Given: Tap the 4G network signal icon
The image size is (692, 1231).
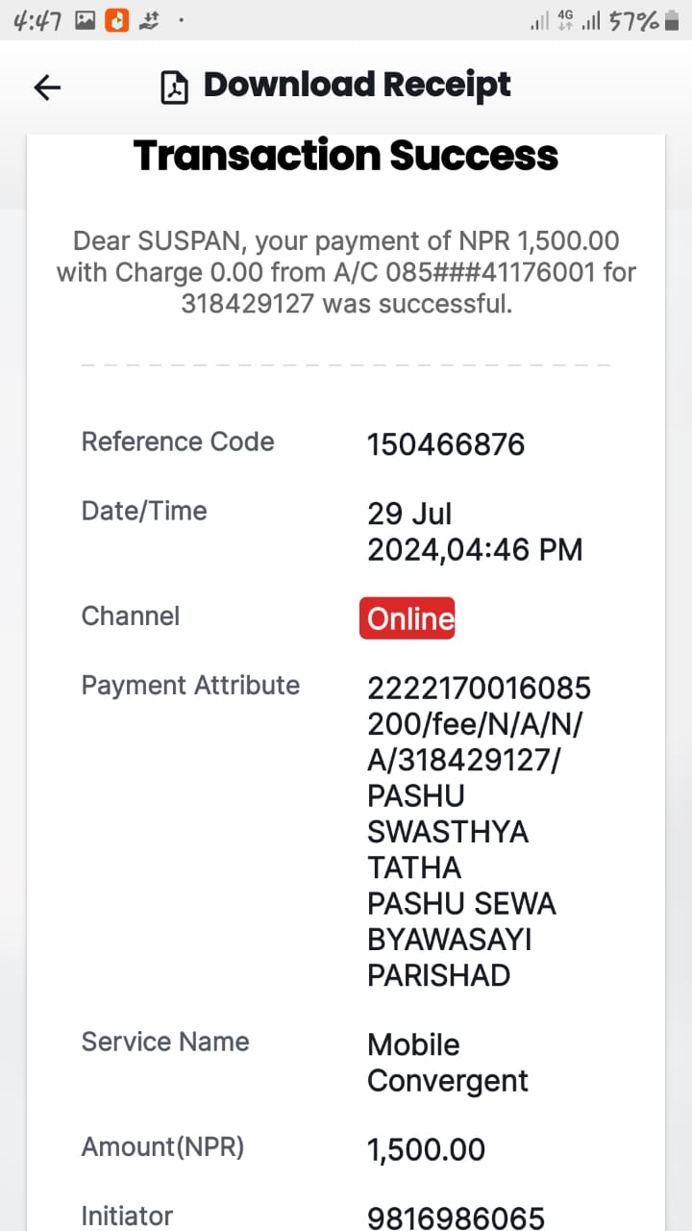Looking at the screenshot, I should click(565, 19).
